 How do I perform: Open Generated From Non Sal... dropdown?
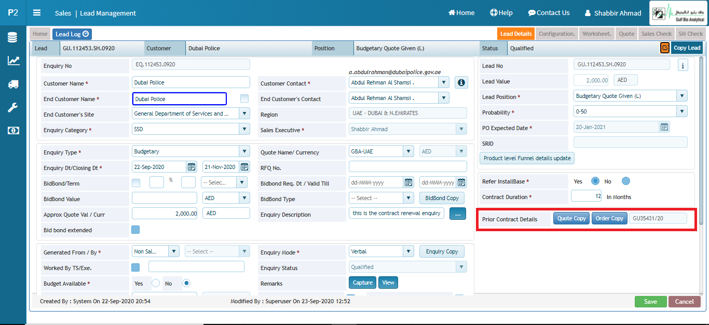point(174,251)
